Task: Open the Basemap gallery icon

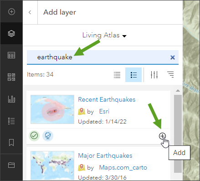Action: click(11, 77)
